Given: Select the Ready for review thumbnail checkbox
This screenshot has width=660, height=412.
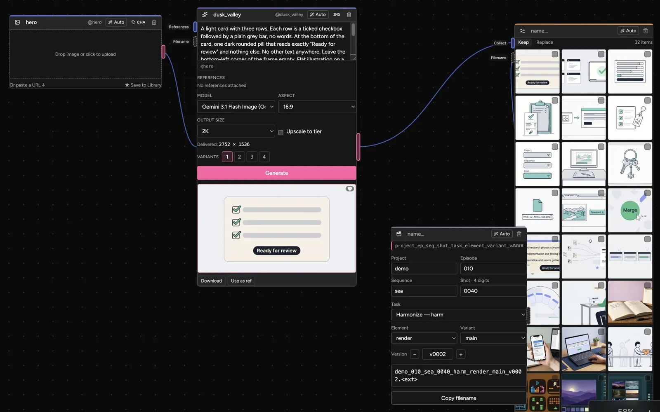Looking at the screenshot, I should (555, 54).
